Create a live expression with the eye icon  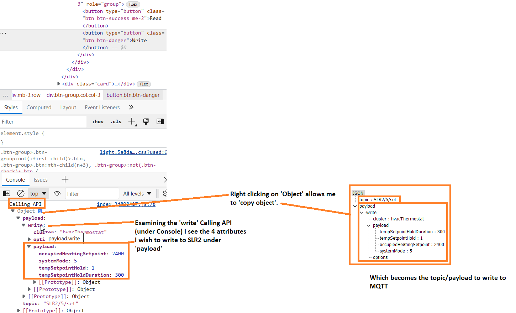(57, 193)
